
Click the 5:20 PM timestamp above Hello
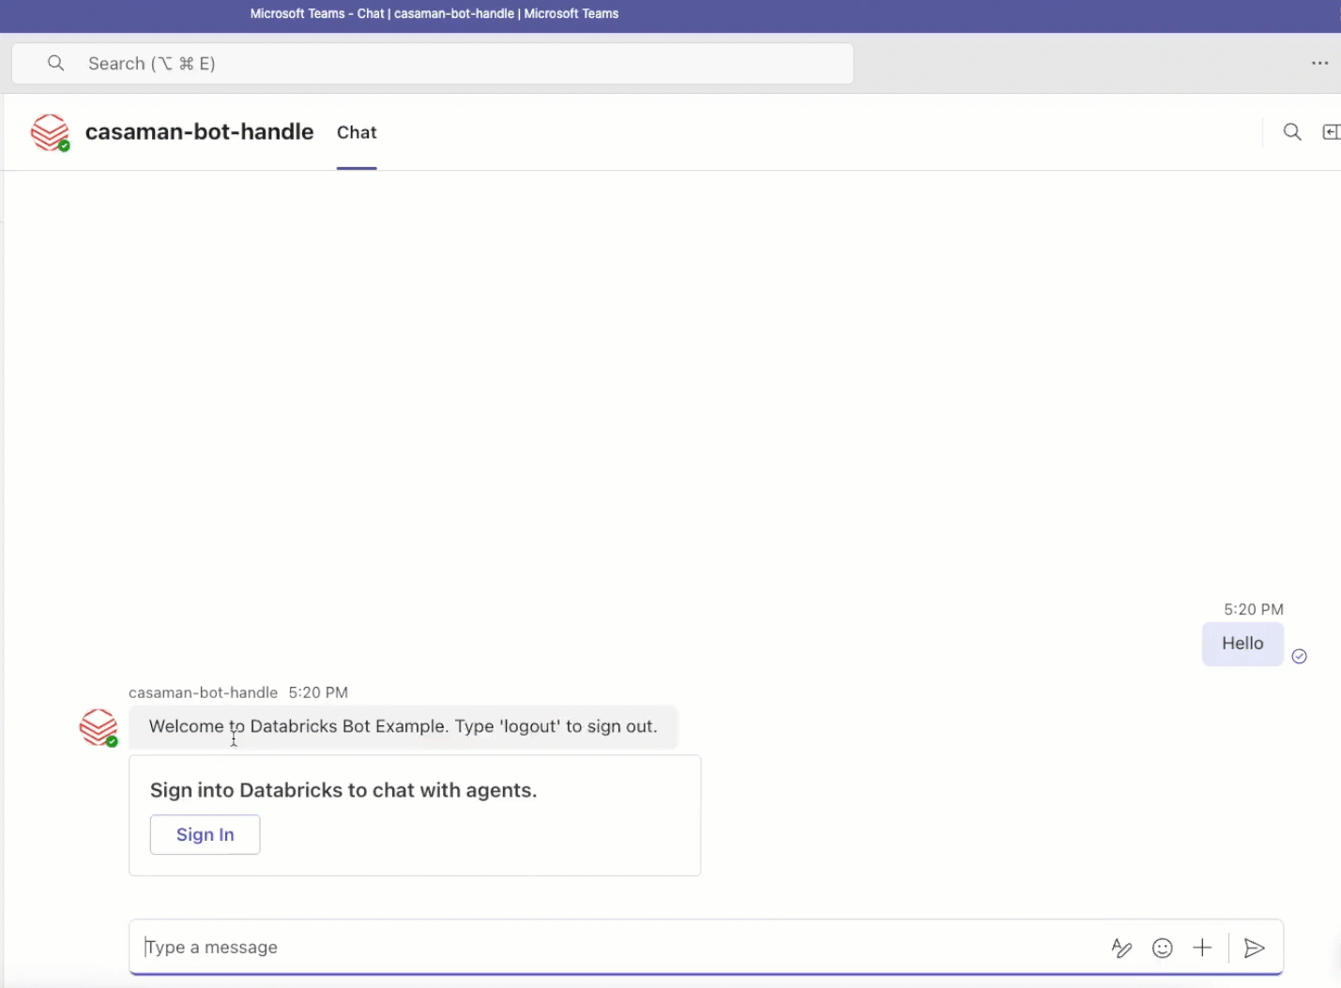1255,609
